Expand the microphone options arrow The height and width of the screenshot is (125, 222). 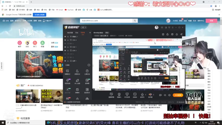tap(145, 95)
